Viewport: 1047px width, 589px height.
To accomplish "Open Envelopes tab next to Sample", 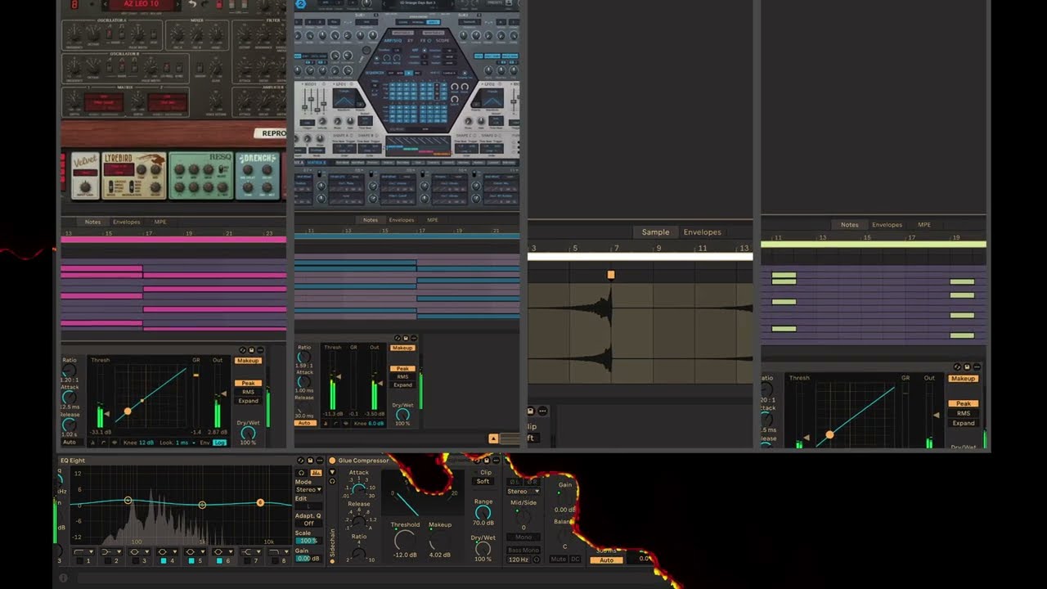I will click(703, 232).
